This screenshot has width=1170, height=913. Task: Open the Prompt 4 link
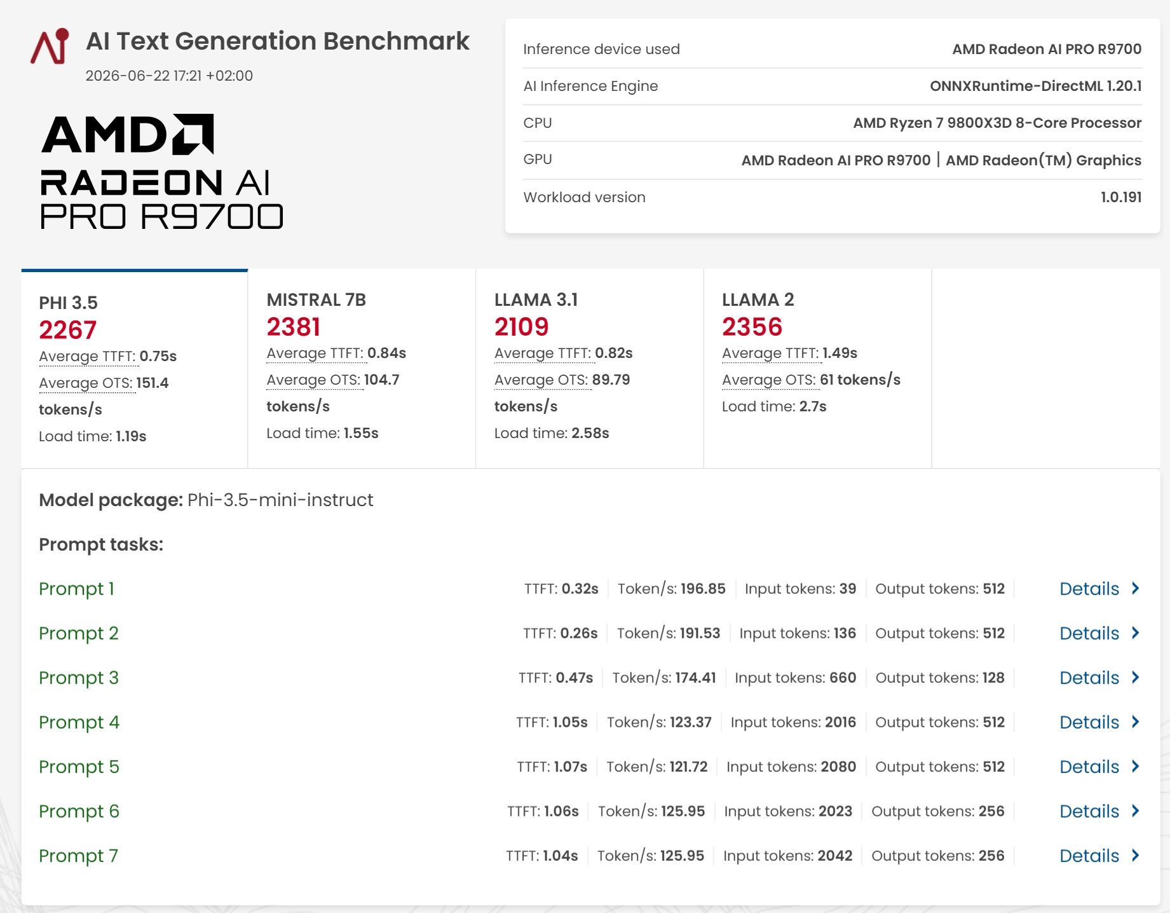(x=79, y=722)
